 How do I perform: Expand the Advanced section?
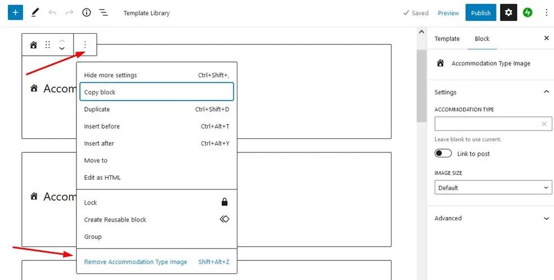coord(492,218)
